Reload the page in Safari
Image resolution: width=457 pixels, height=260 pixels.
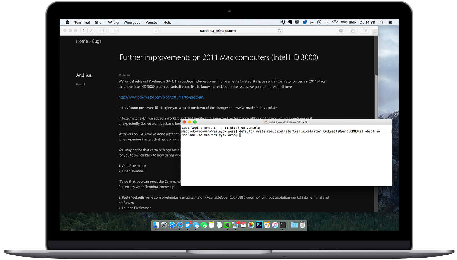pos(279,30)
